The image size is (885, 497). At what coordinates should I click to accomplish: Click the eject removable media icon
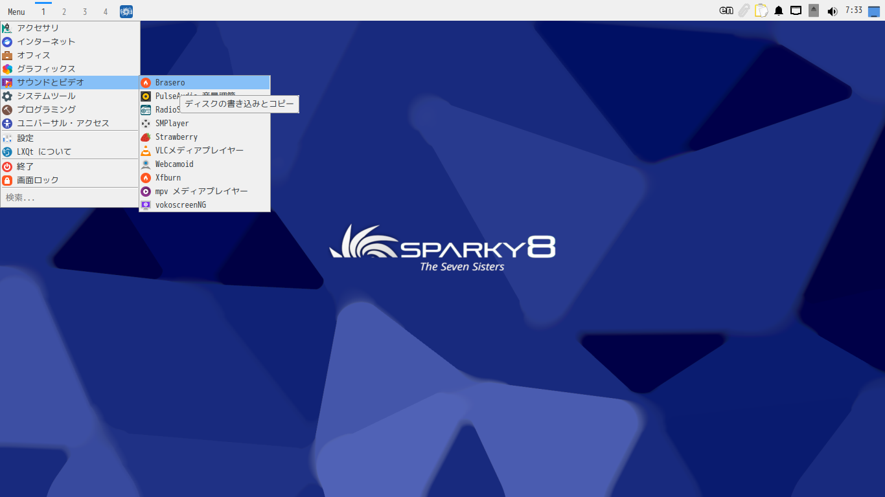coord(814,11)
